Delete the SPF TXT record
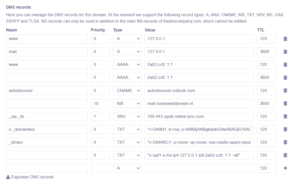Viewport: 294px width, 184px height. point(285,155)
